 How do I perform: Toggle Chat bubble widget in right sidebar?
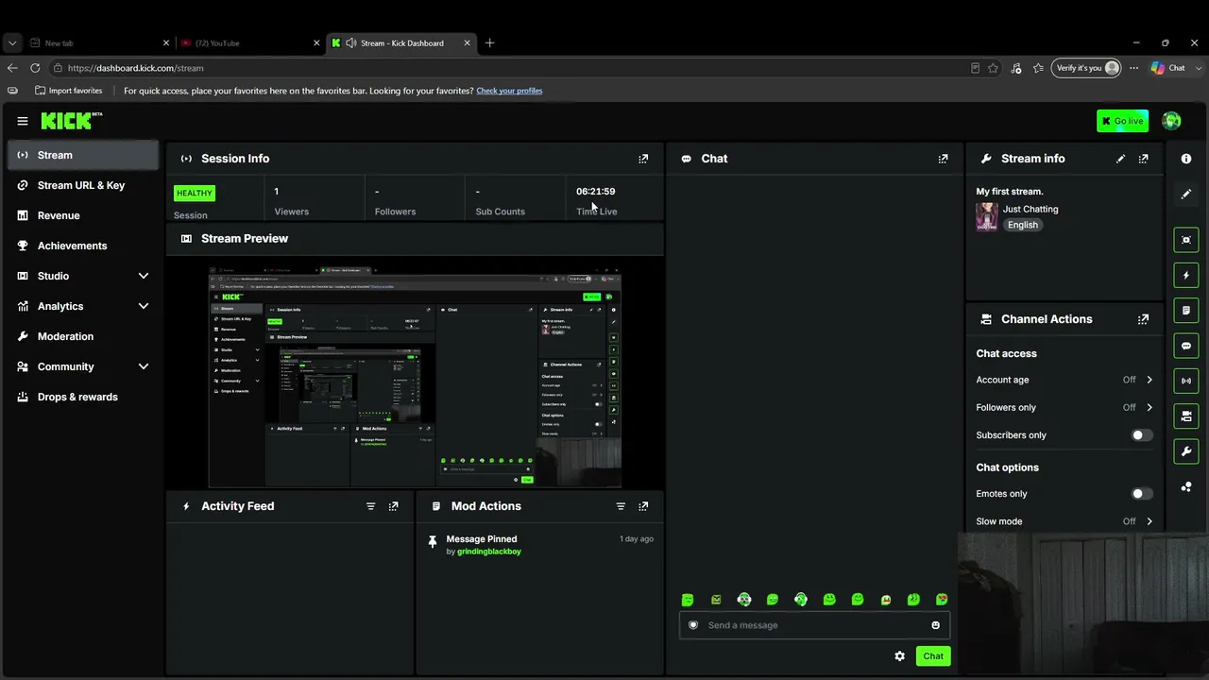tap(1186, 346)
